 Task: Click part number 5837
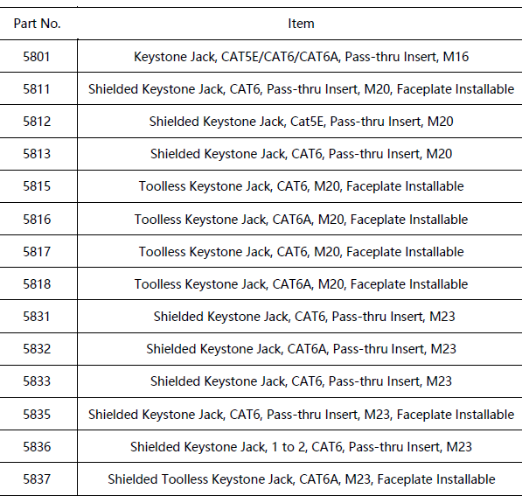(37, 479)
